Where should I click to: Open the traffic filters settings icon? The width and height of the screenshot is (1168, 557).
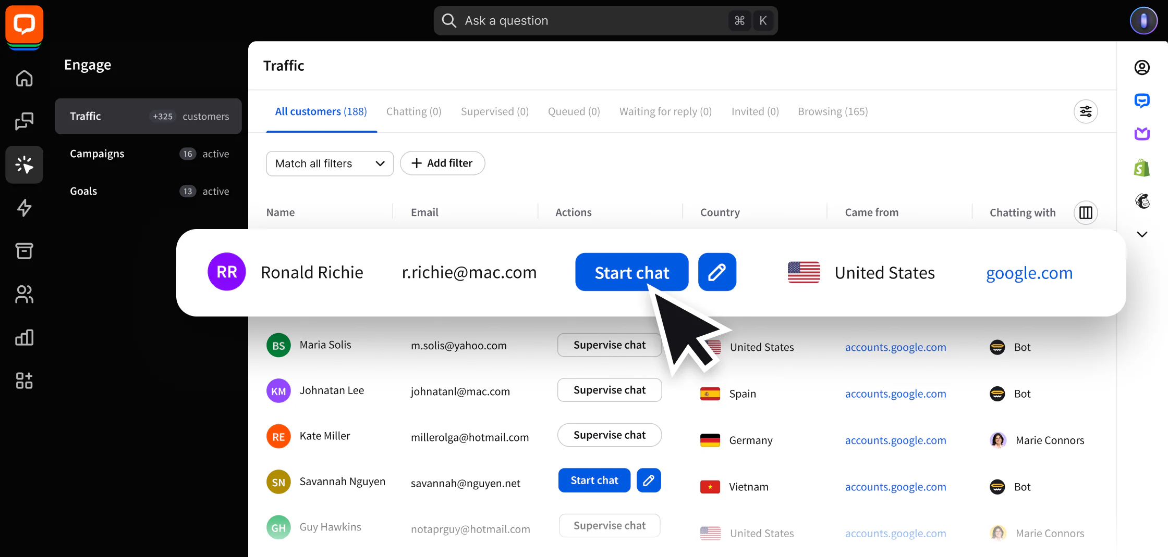click(x=1086, y=111)
